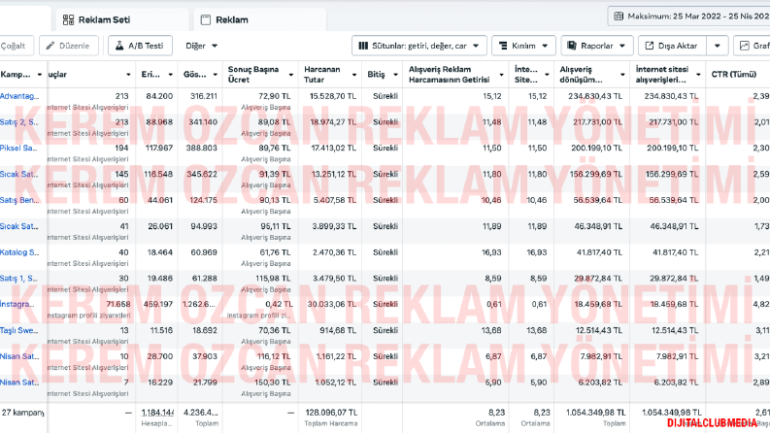Open the Alışveriş dönüşüm column header menu
This screenshot has height=433, width=770.
click(591, 74)
